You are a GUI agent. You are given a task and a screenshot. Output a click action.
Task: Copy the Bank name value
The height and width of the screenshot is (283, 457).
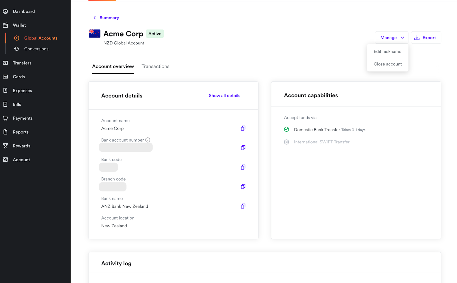[243, 206]
